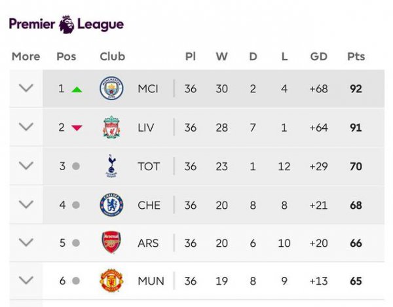The width and height of the screenshot is (393, 307).
Task: Click the Premier League lion logo
Action: 66,24
